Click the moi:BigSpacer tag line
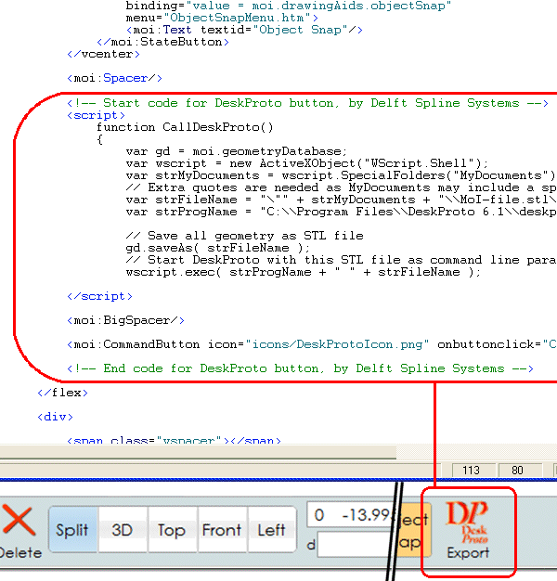 [x=126, y=320]
